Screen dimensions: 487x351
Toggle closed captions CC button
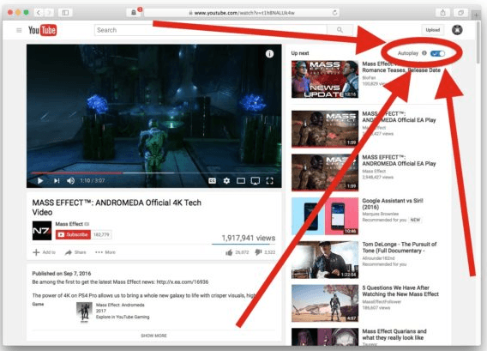[x=212, y=180]
